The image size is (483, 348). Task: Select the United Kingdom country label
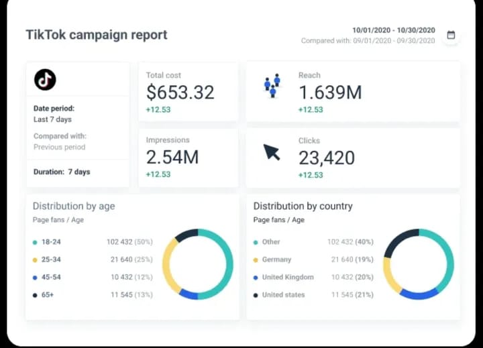pyautogui.click(x=288, y=277)
